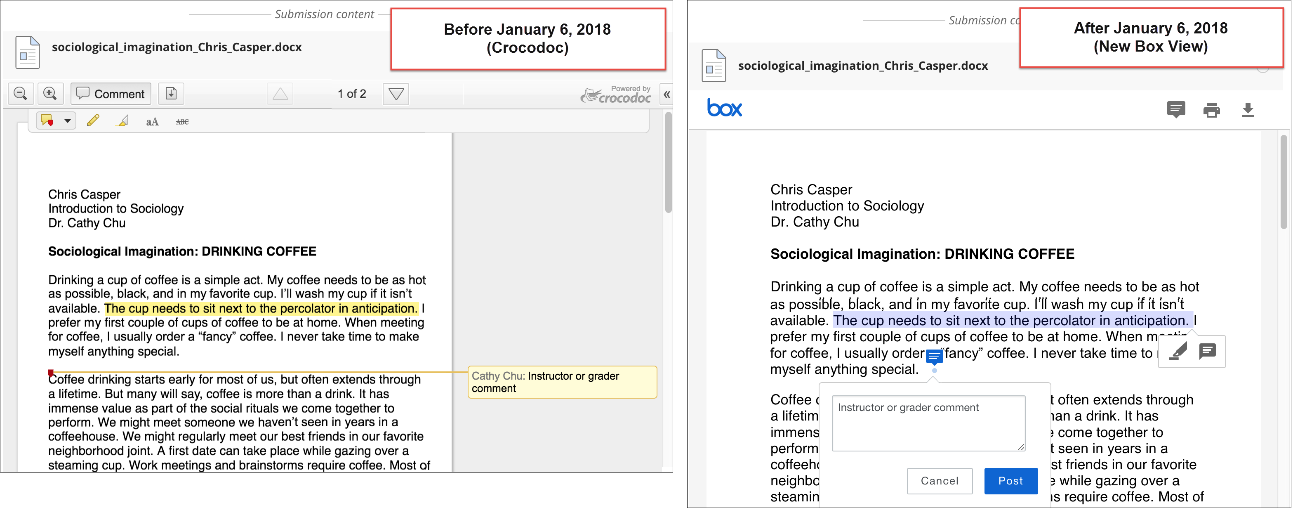Click Box toolbar point annotation comment icon
Image resolution: width=1293 pixels, height=508 pixels.
pos(1175,109)
